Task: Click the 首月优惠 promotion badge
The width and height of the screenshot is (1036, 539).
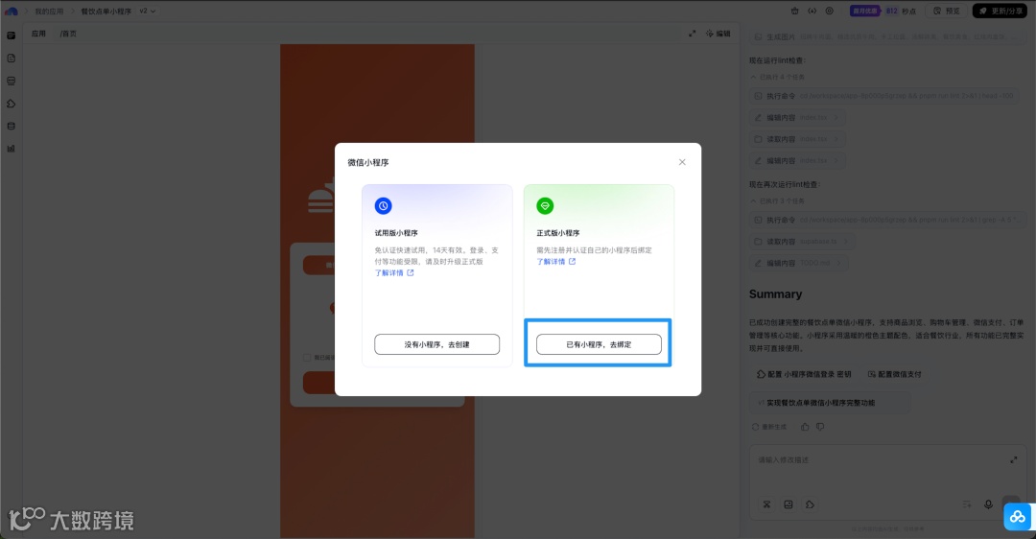Action: [x=864, y=11]
